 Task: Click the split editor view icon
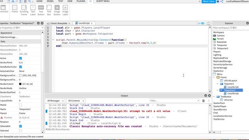209,23
